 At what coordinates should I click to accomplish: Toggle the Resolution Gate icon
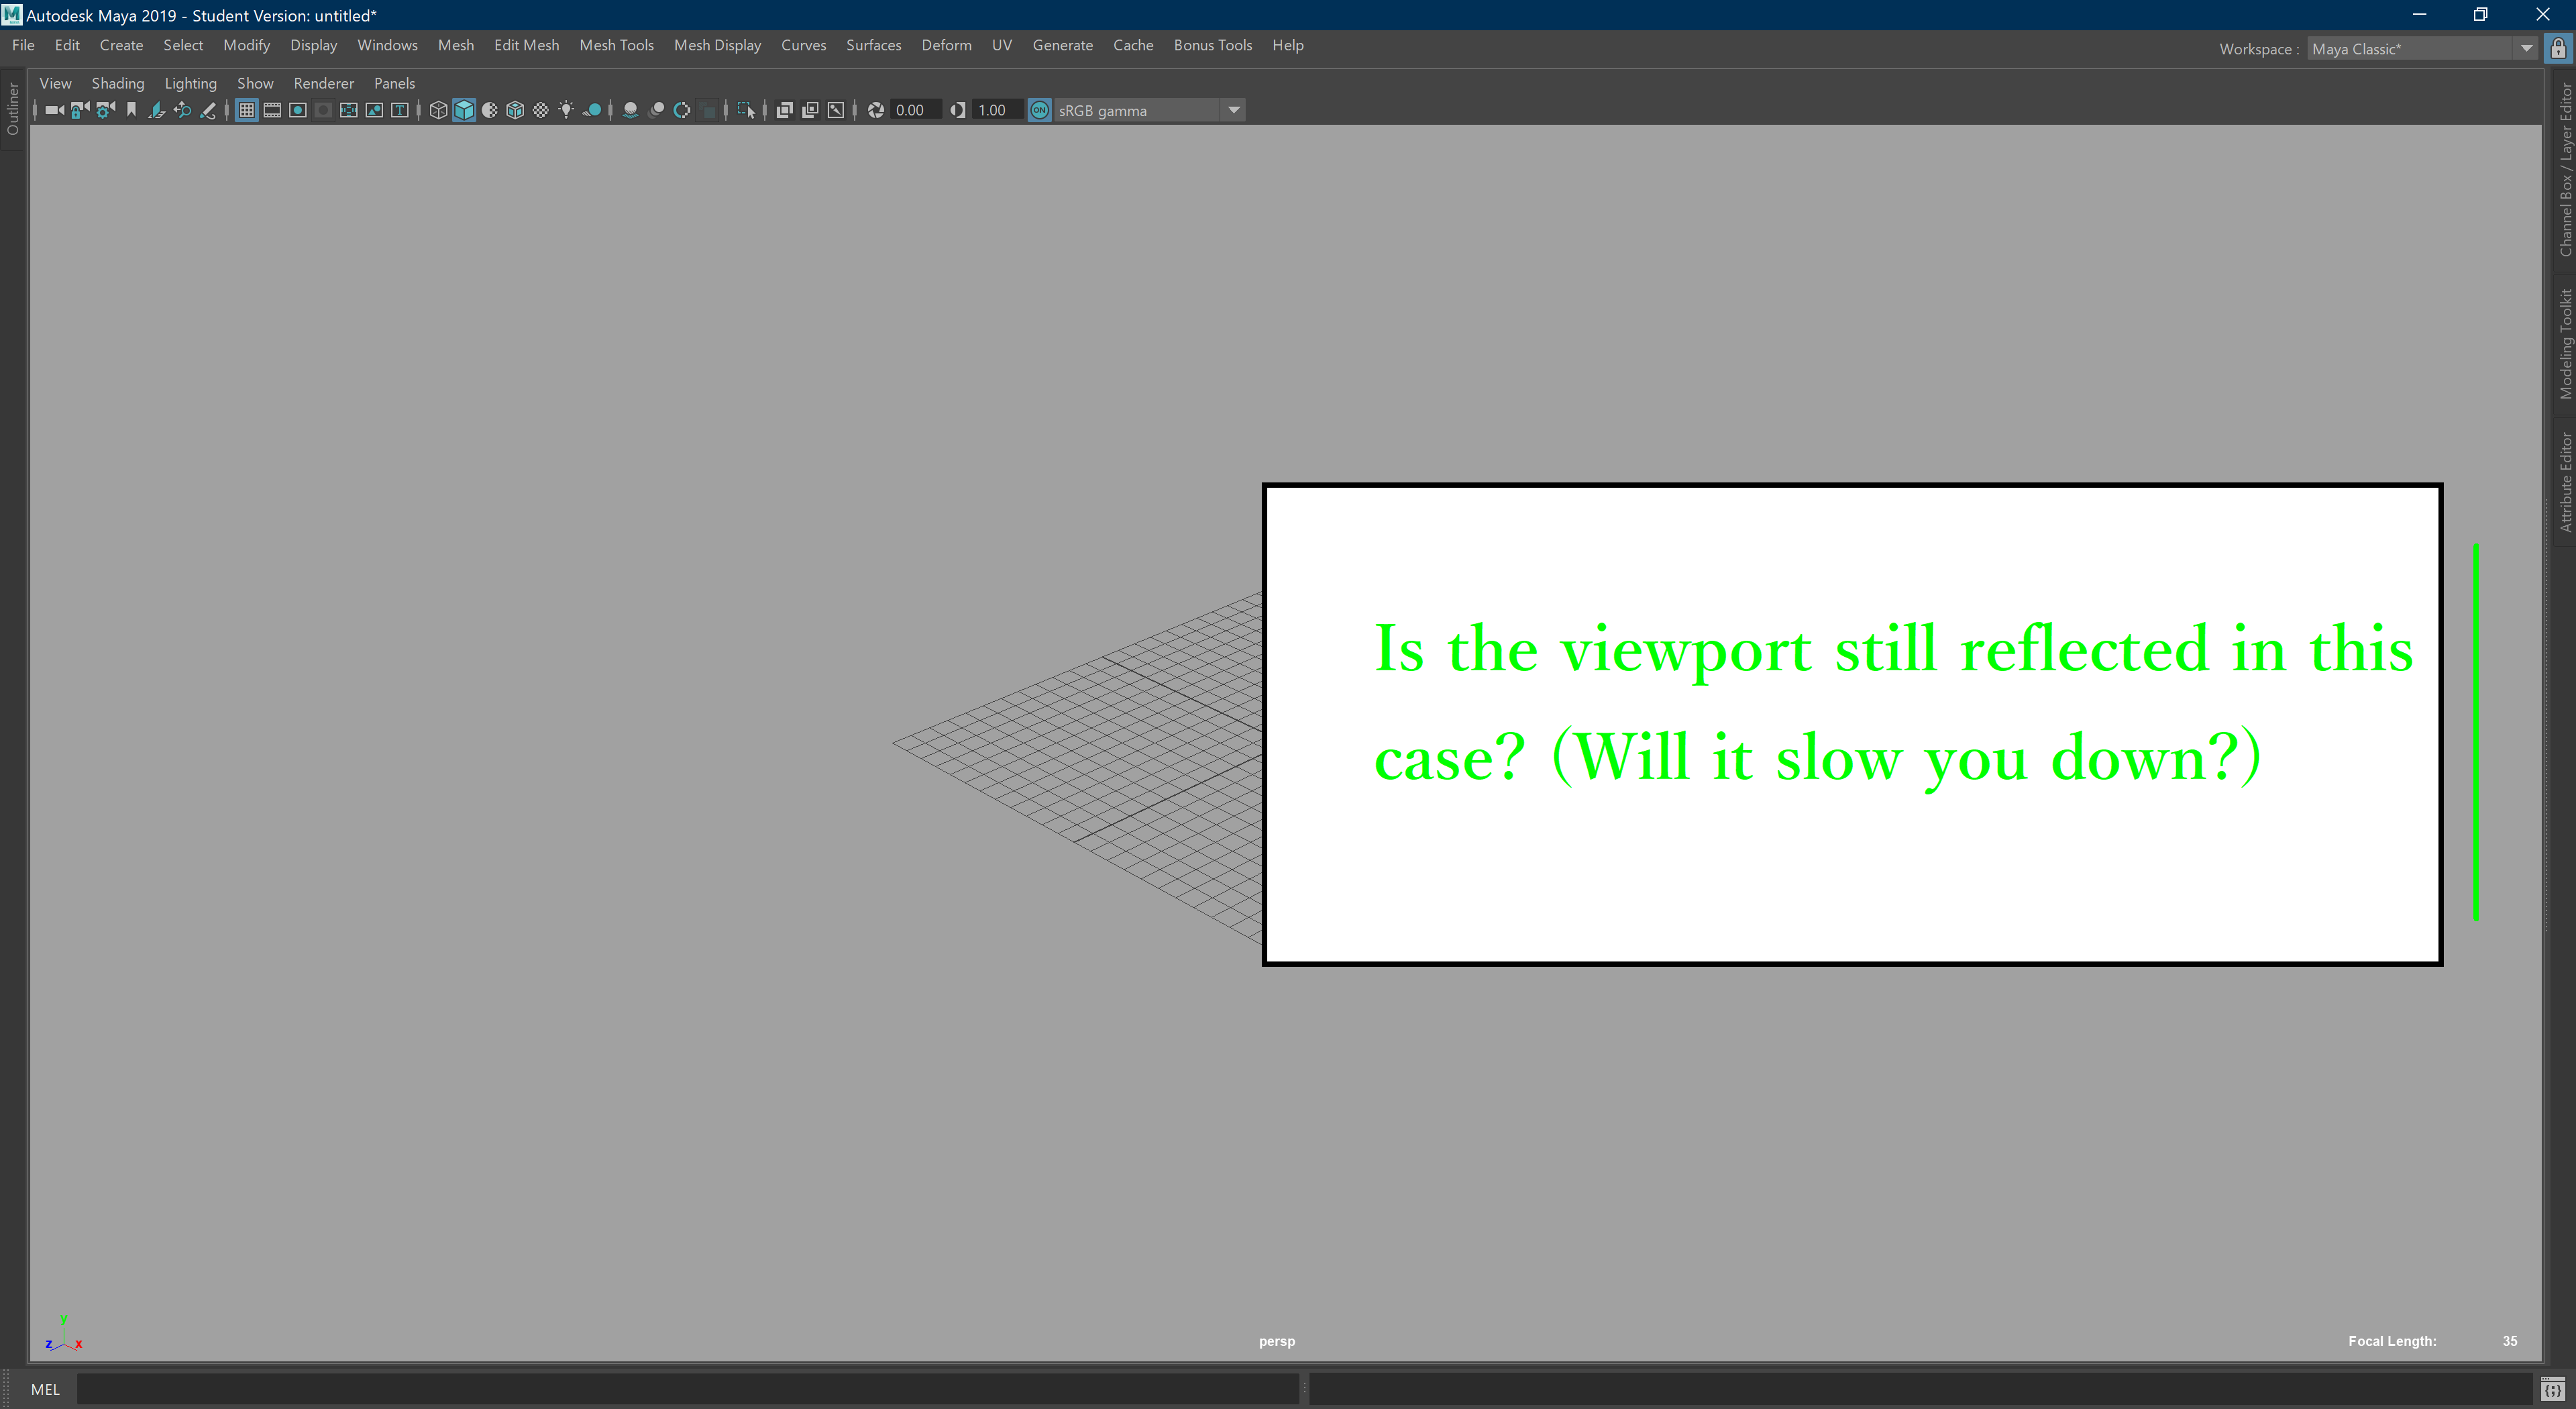tap(298, 110)
